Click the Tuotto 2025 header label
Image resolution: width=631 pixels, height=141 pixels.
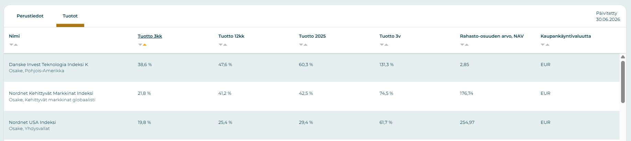pos(312,36)
